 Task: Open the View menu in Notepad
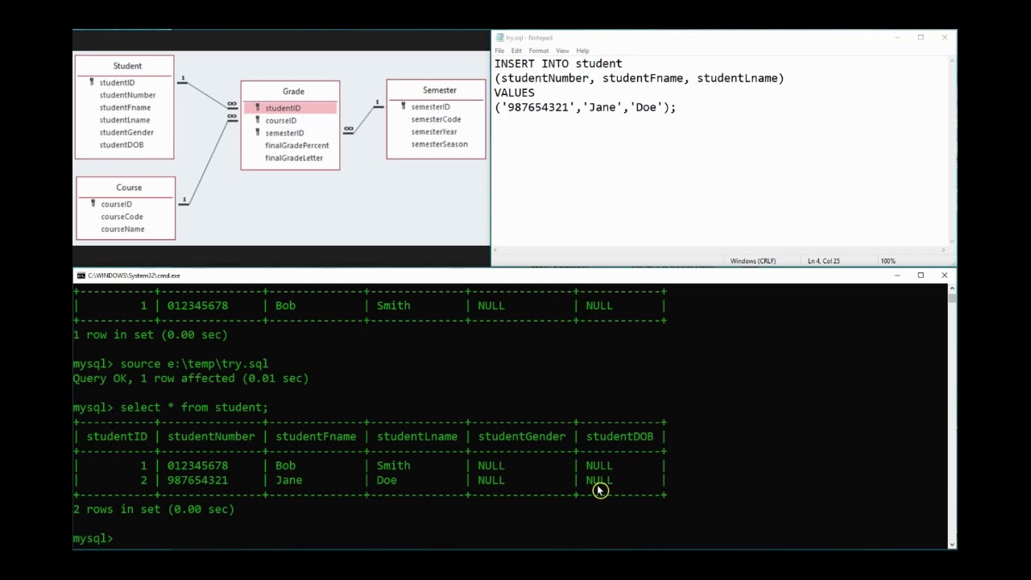562,51
